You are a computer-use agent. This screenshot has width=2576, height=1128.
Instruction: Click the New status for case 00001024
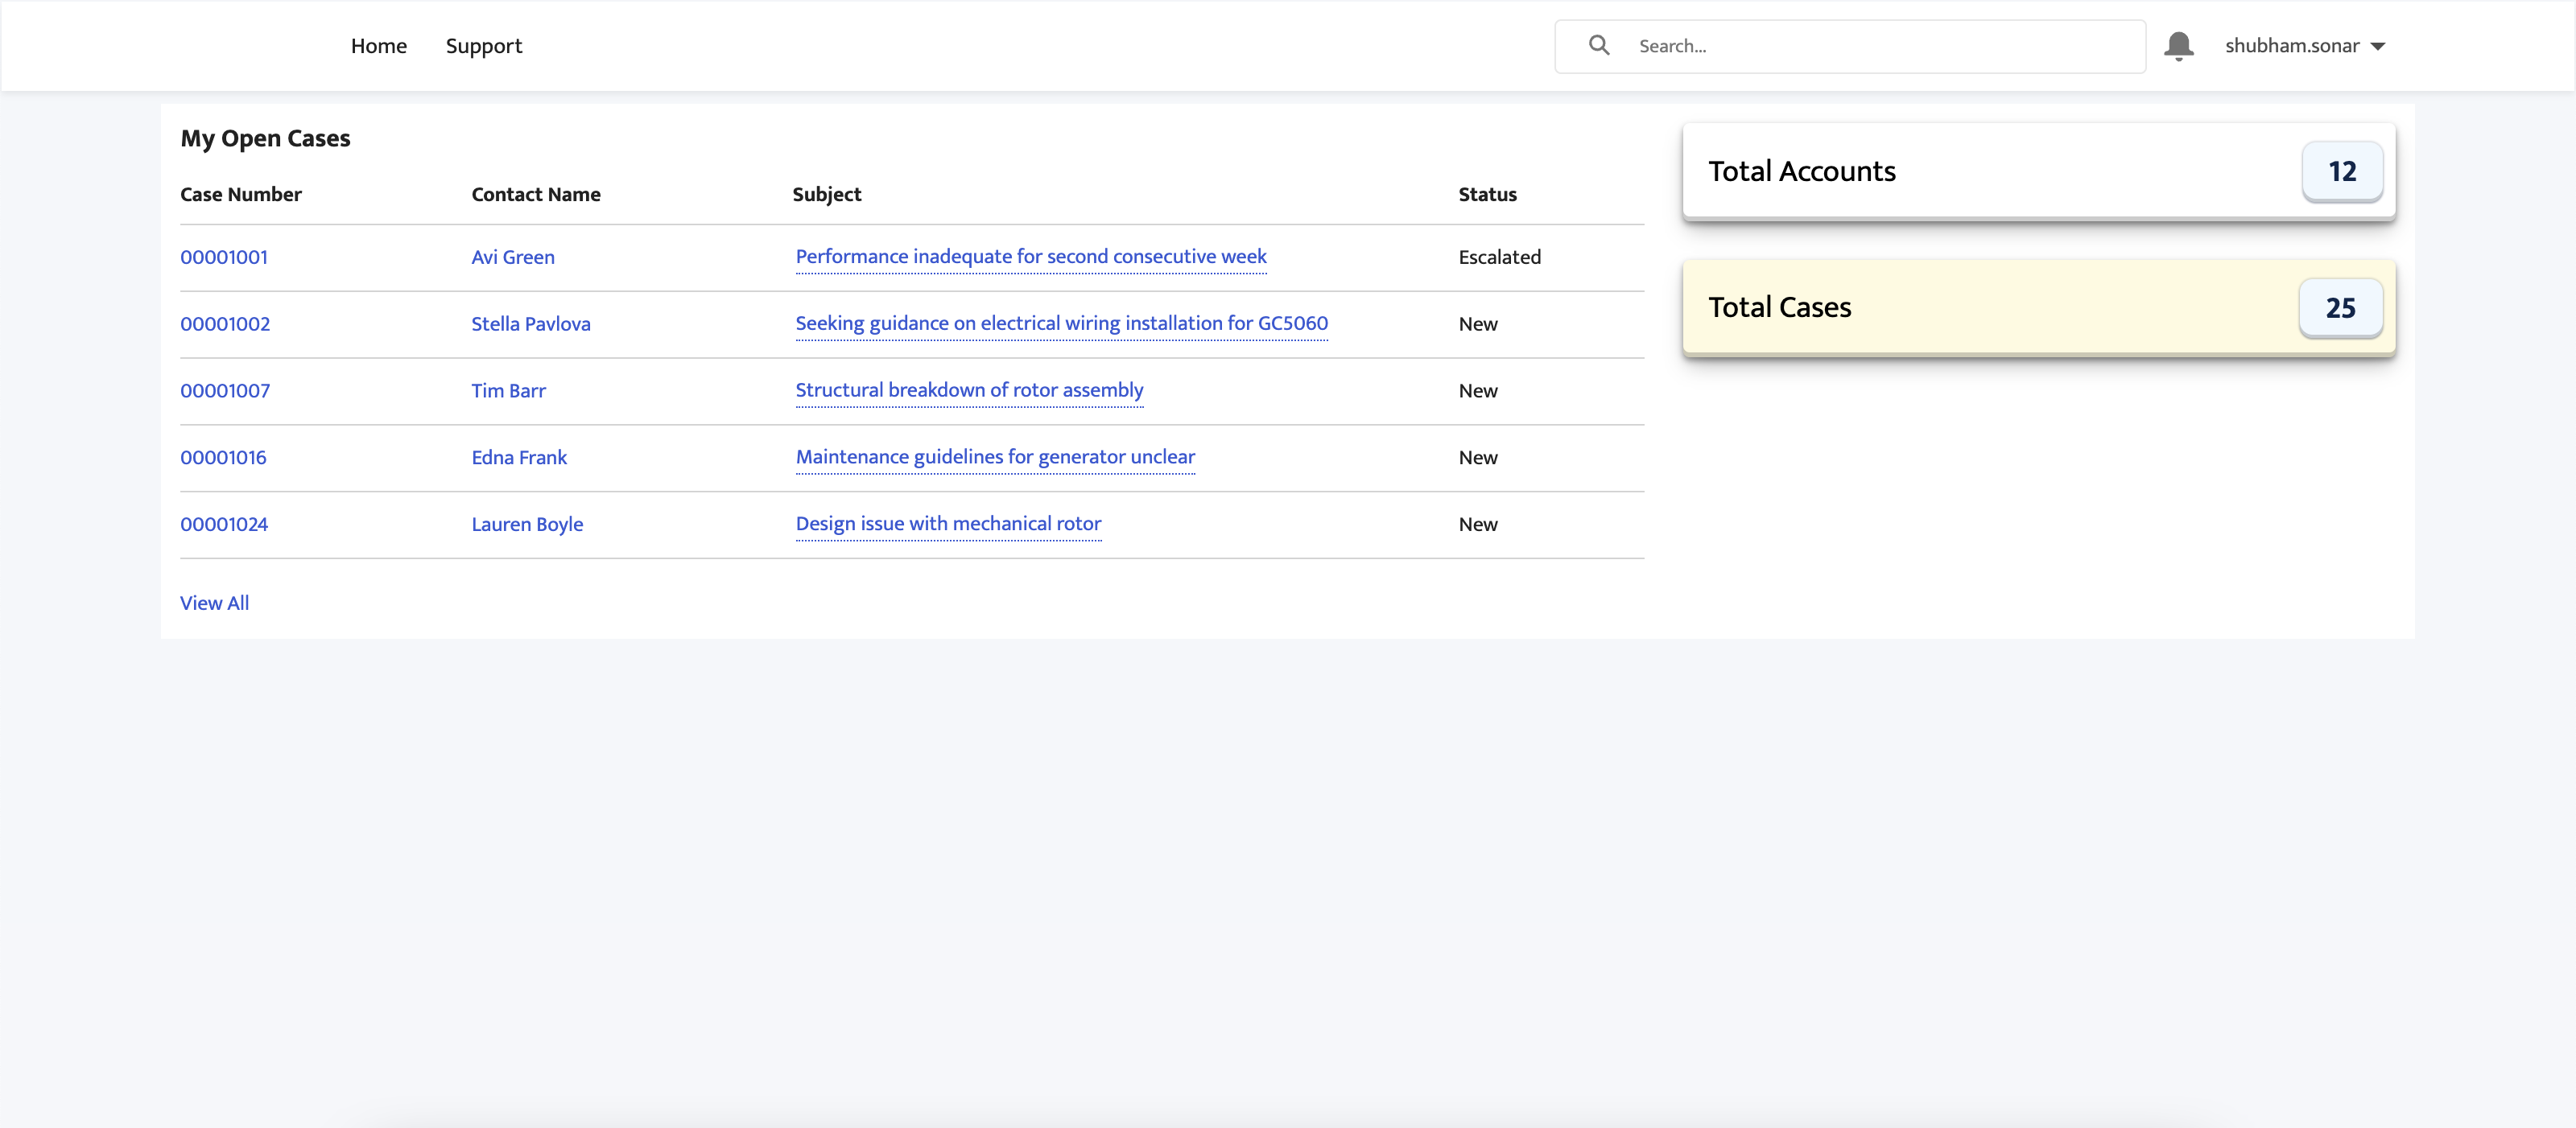[x=1478, y=525]
